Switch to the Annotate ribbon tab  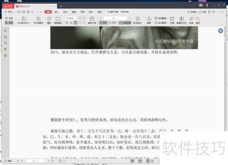click(x=65, y=12)
